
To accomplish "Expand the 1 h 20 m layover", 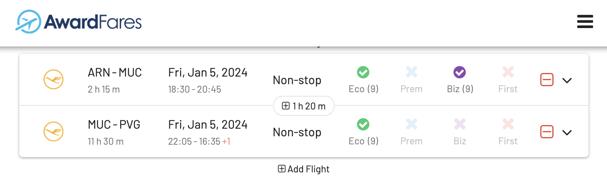I will pyautogui.click(x=303, y=106).
